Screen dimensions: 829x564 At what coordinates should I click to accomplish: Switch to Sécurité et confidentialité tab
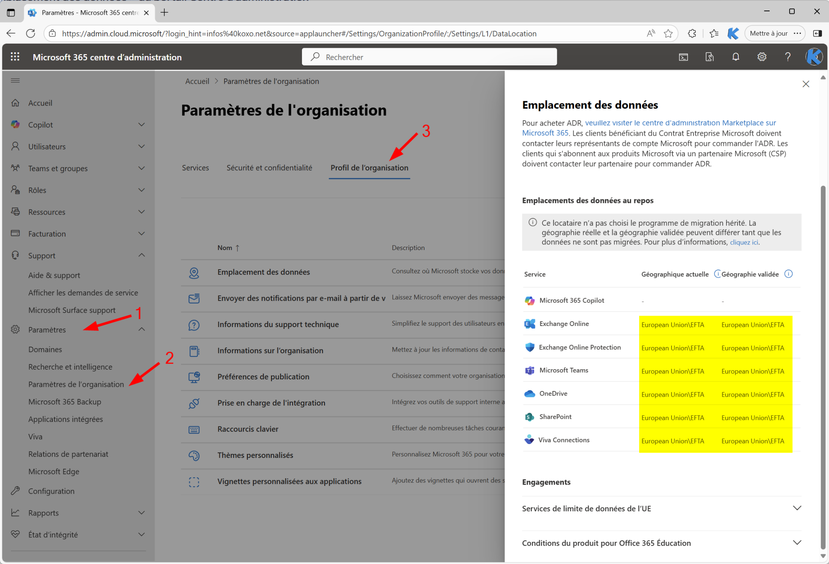(269, 168)
